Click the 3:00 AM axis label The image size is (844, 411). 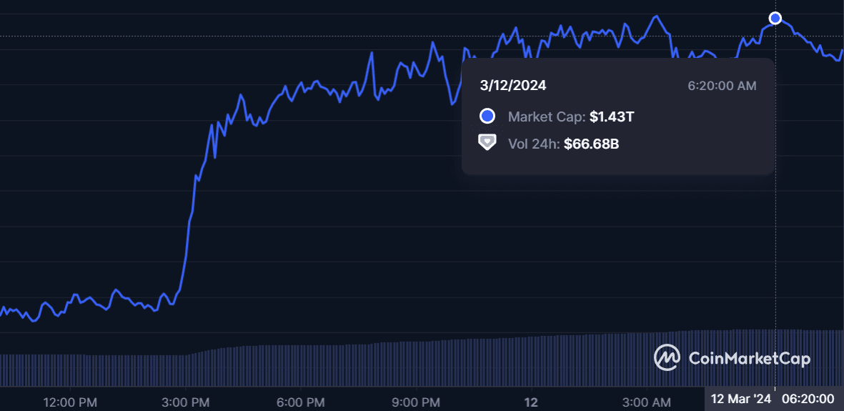click(646, 402)
